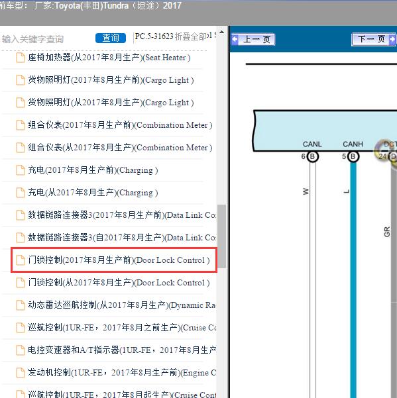Open Cargo Light (从2017年8月生产) entry
Screen dimensions: 397x398
(111, 103)
